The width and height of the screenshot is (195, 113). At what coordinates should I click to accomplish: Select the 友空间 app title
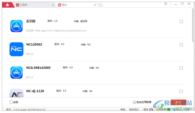(31, 21)
